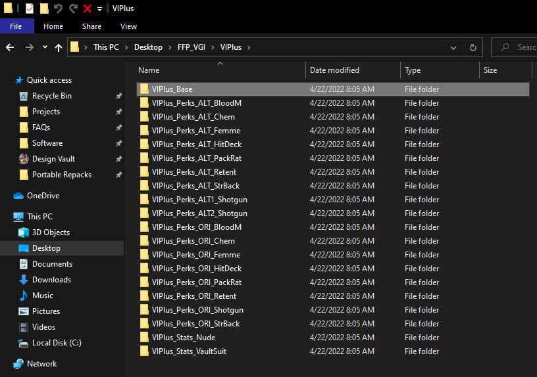The height and width of the screenshot is (377, 537).
Task: Switch to the Home ribbon tab
Action: [53, 26]
